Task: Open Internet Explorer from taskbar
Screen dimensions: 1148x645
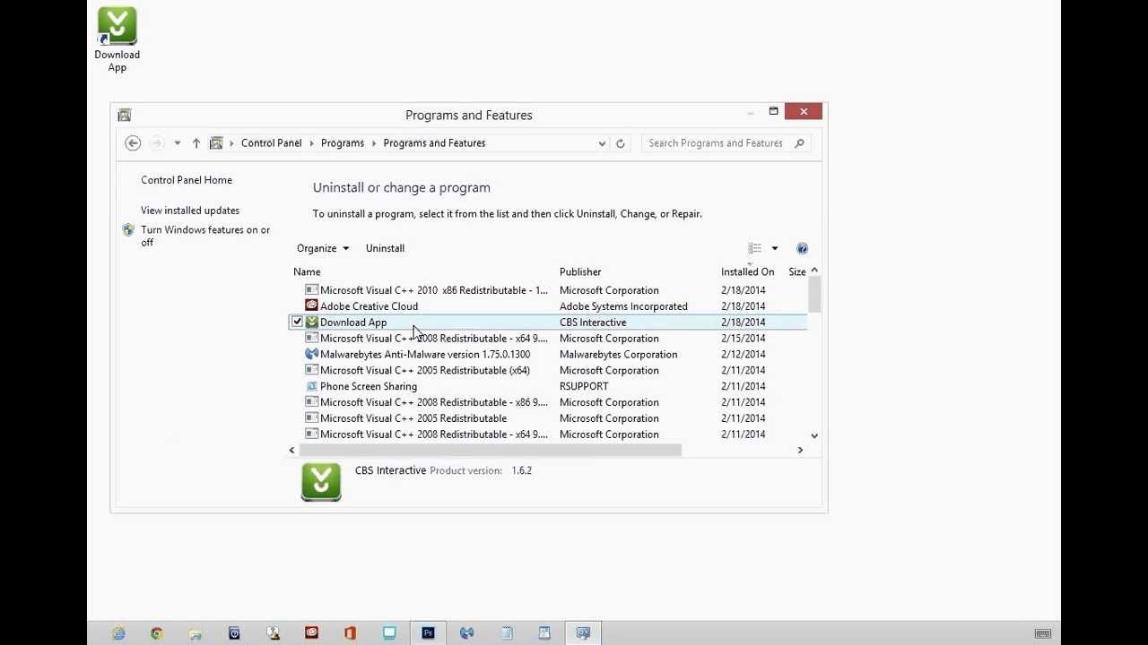Action: [118, 633]
